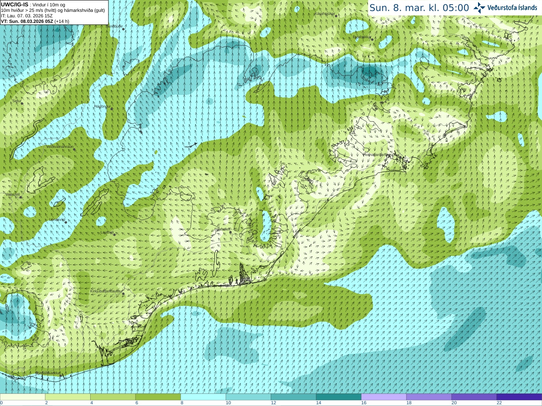This screenshot has height=406, width=542.
Task: Click the UWC/IG-IS model title
Action: tap(14, 5)
